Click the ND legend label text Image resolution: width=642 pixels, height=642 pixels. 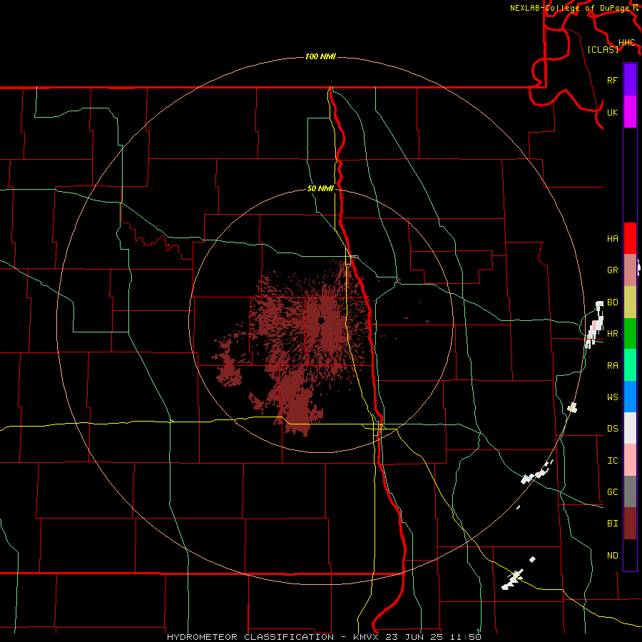612,556
